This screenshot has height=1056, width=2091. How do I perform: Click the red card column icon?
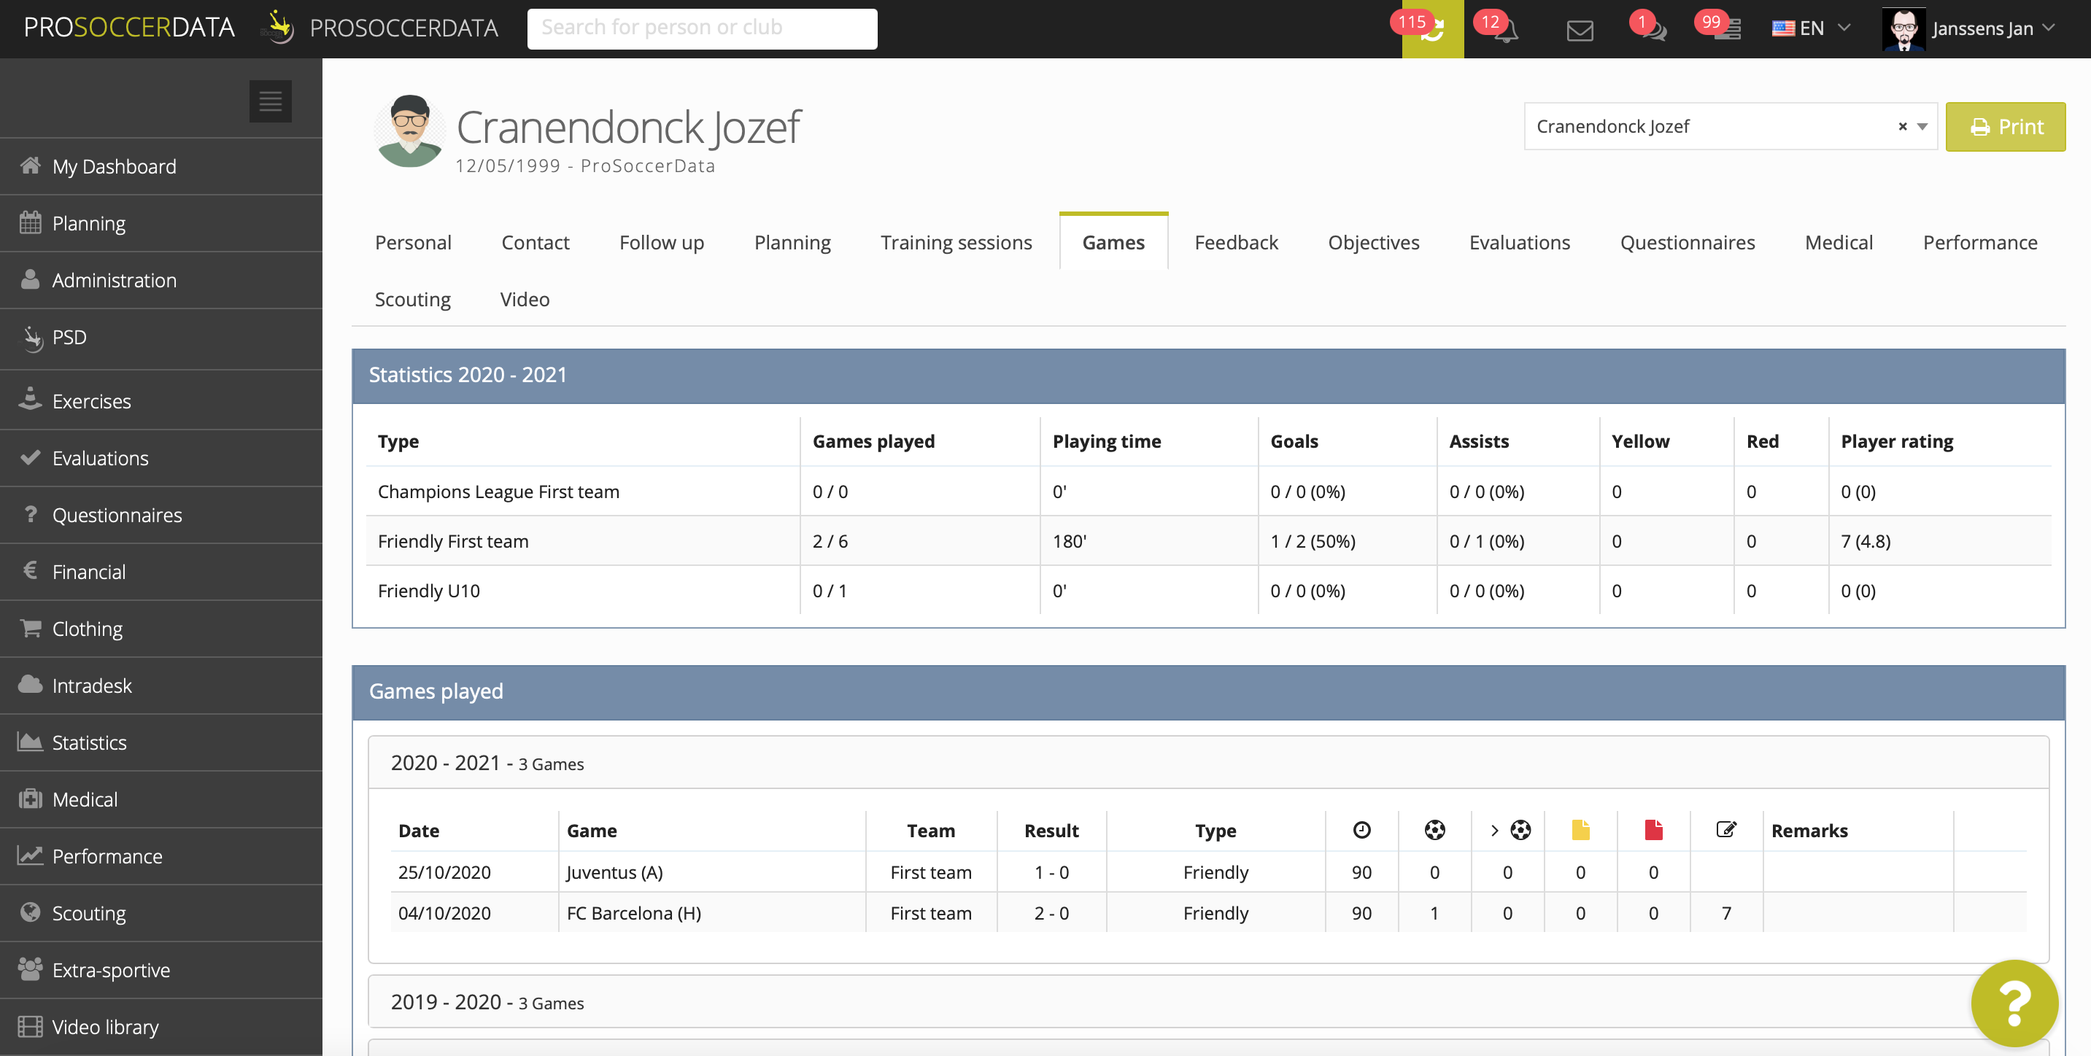coord(1653,829)
